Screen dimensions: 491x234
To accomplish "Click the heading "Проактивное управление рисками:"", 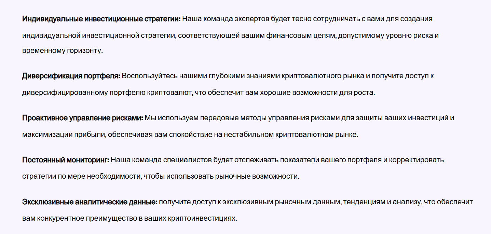I will click(82, 118).
